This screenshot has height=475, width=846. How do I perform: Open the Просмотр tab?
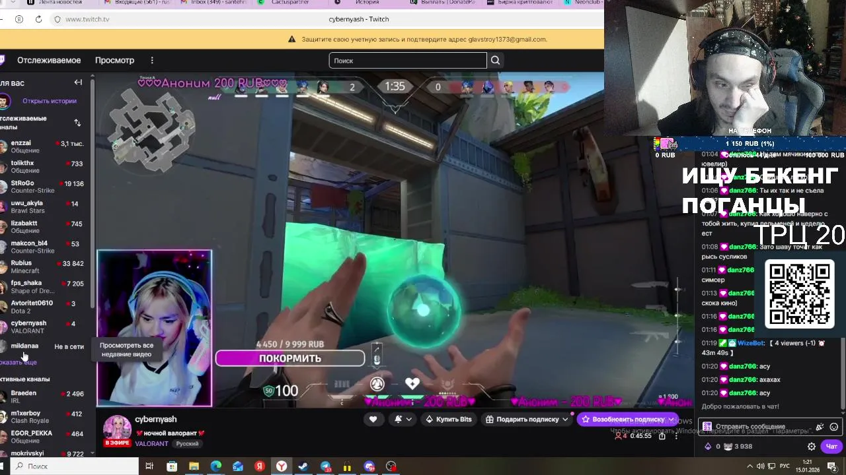114,60
